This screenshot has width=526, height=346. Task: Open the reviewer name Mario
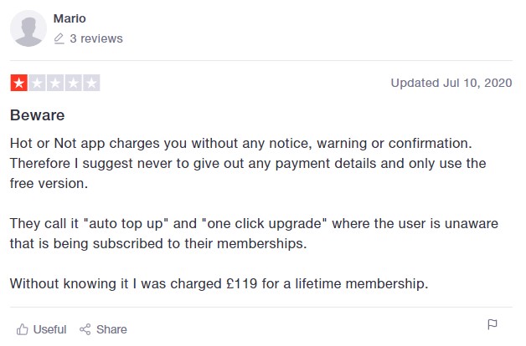70,18
